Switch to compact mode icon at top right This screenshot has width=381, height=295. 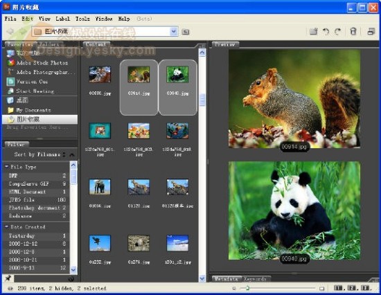coord(371,32)
